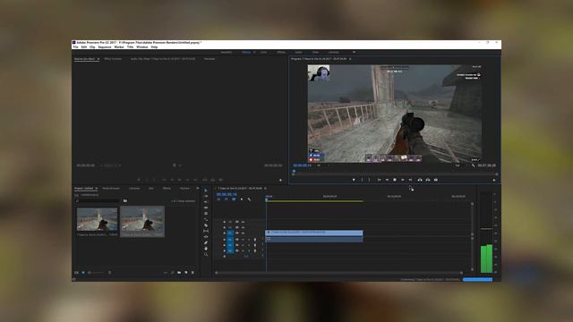Select the video clip on track V1
The height and width of the screenshot is (322, 573).
tap(314, 233)
